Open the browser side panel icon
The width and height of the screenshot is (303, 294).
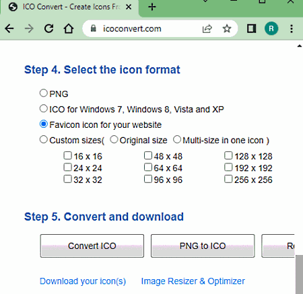pyautogui.click(x=251, y=29)
